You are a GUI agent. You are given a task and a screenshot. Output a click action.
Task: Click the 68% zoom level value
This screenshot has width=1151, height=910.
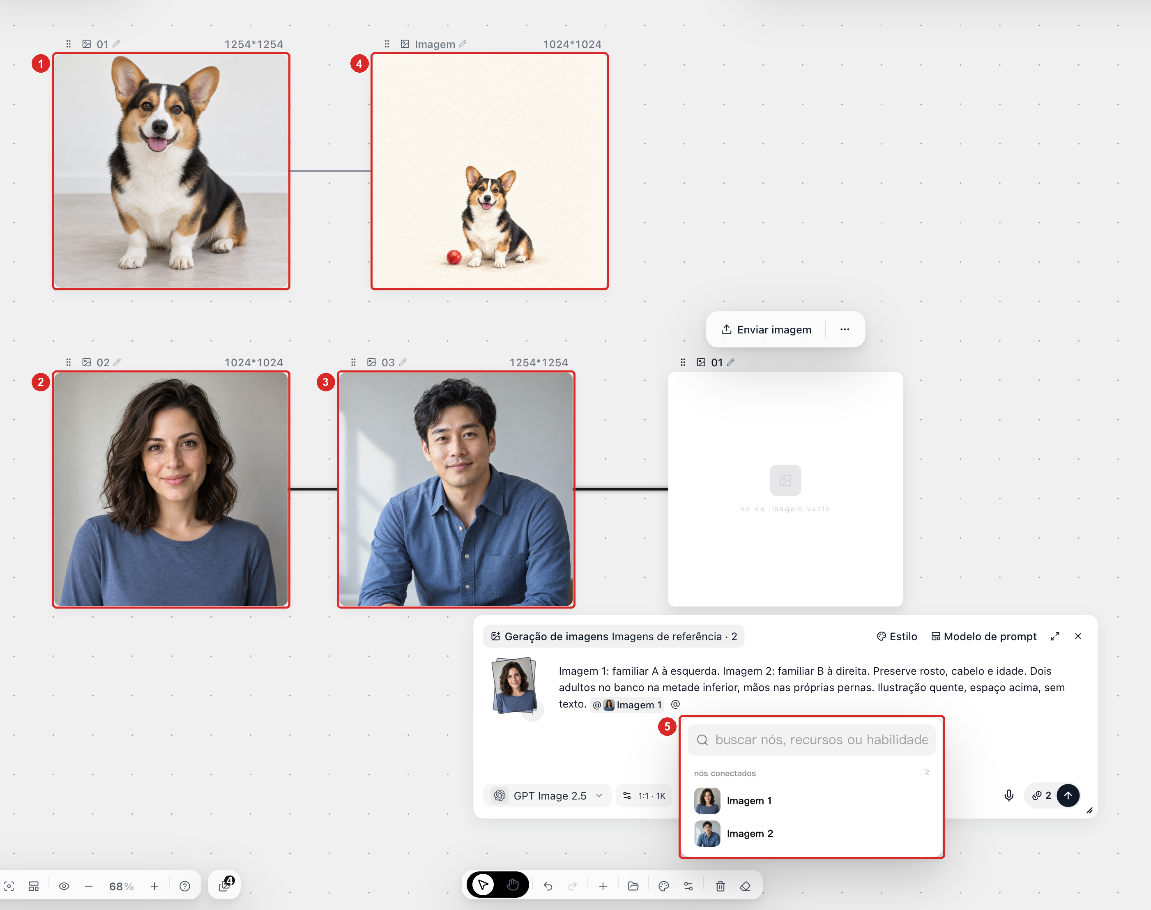[121, 887]
